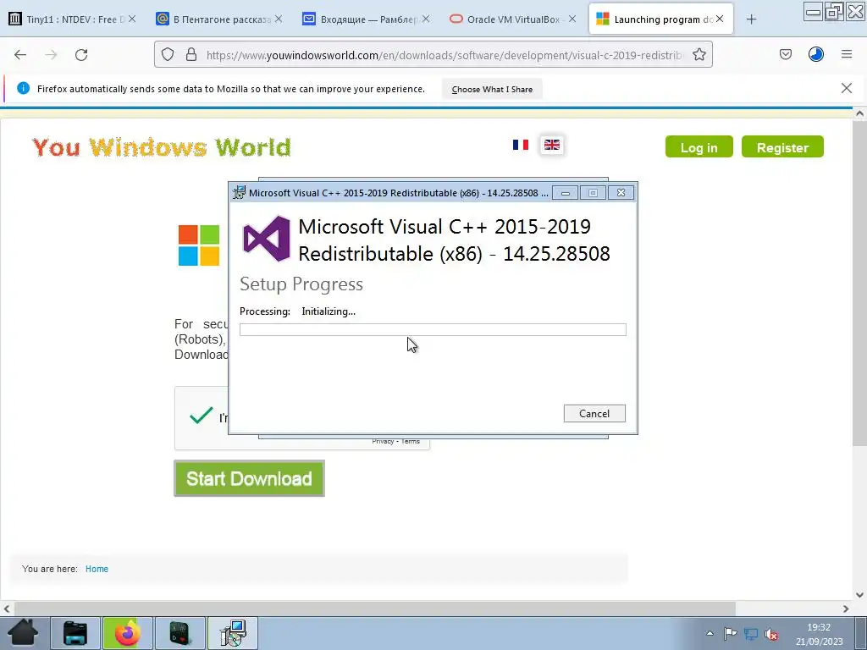Viewport: 867px width, 650px height.
Task: Open the Privacy link under reCAPTCHA
Action: click(383, 441)
